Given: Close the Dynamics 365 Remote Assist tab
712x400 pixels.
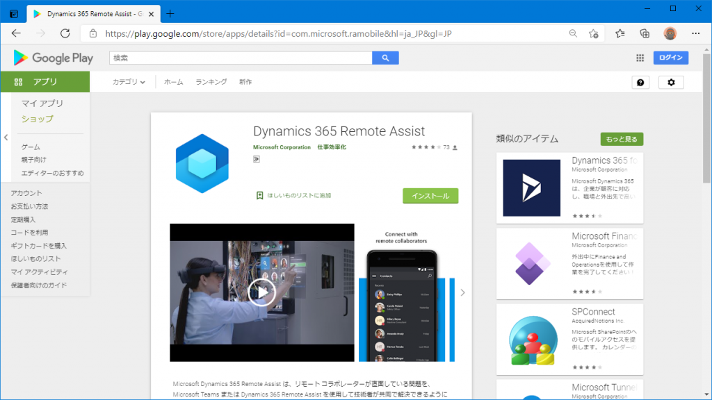Looking at the screenshot, I should click(x=151, y=14).
